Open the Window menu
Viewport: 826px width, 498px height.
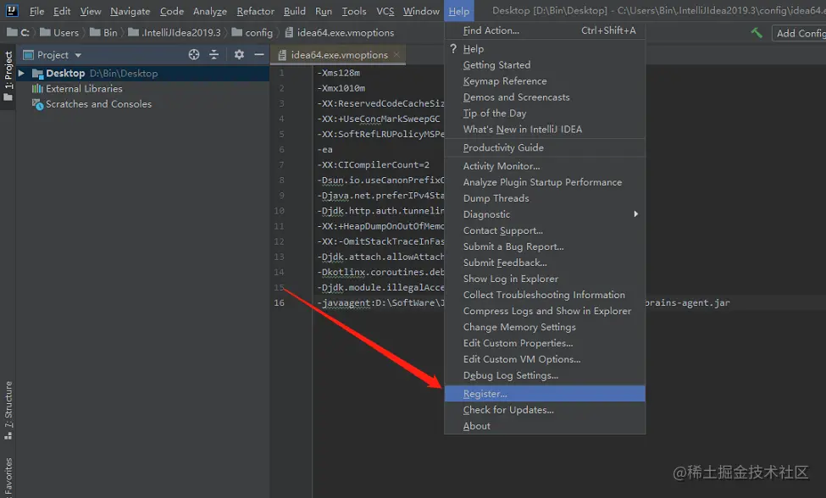point(421,11)
